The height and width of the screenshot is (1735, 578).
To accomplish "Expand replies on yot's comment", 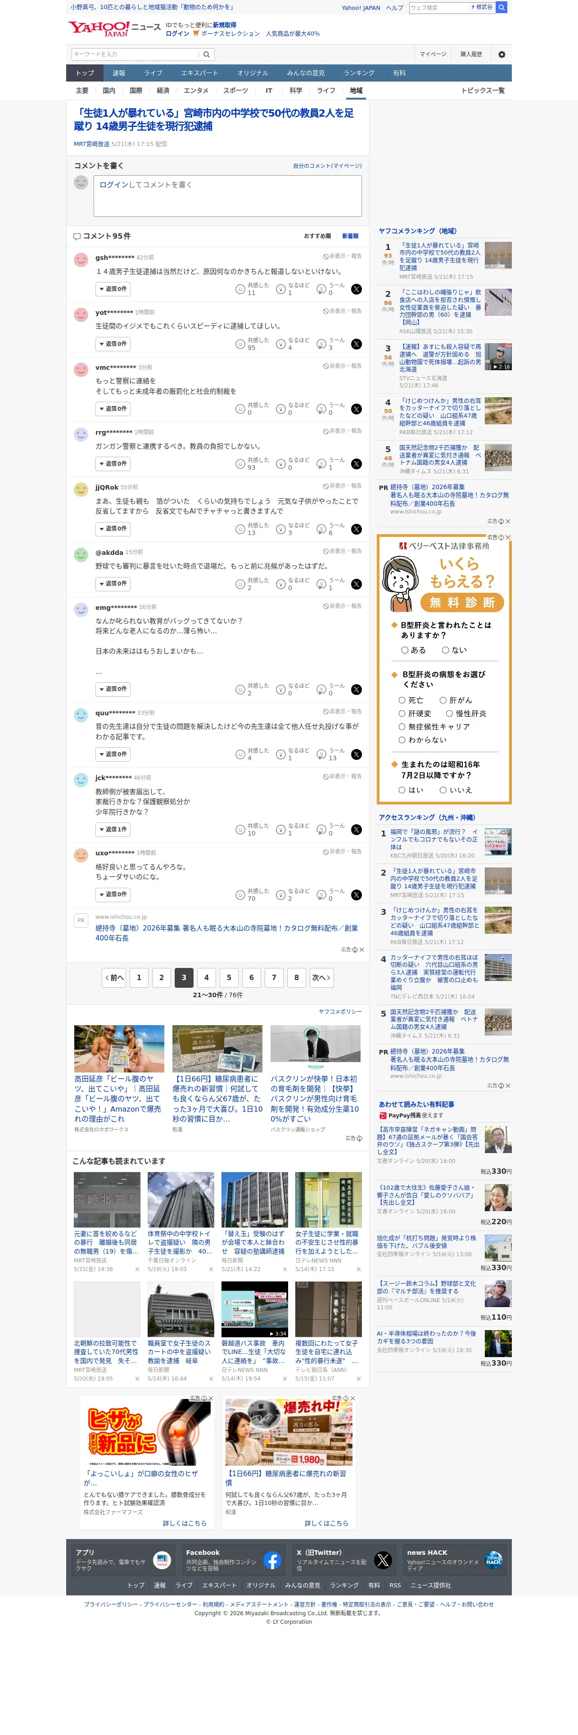I will coord(113,344).
